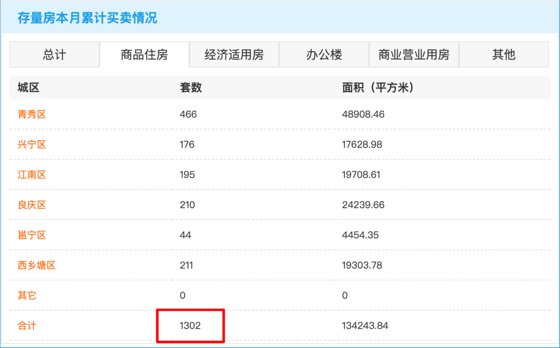This screenshot has width=560, height=348.
Task: Click the area value 19303.78
Action: tap(362, 265)
